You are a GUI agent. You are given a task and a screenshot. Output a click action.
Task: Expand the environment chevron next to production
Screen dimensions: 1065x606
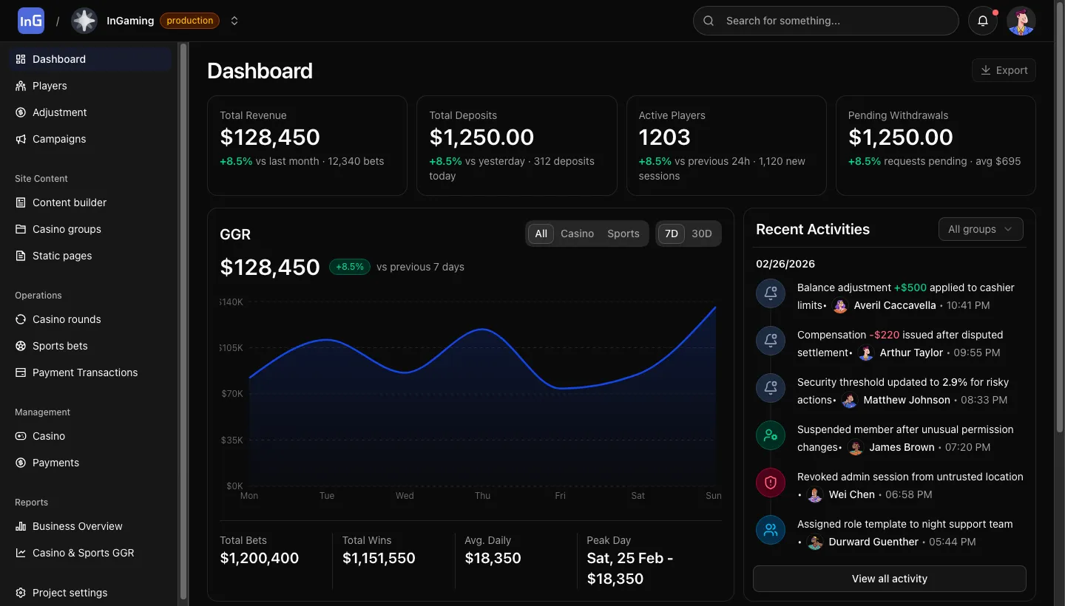(x=234, y=21)
